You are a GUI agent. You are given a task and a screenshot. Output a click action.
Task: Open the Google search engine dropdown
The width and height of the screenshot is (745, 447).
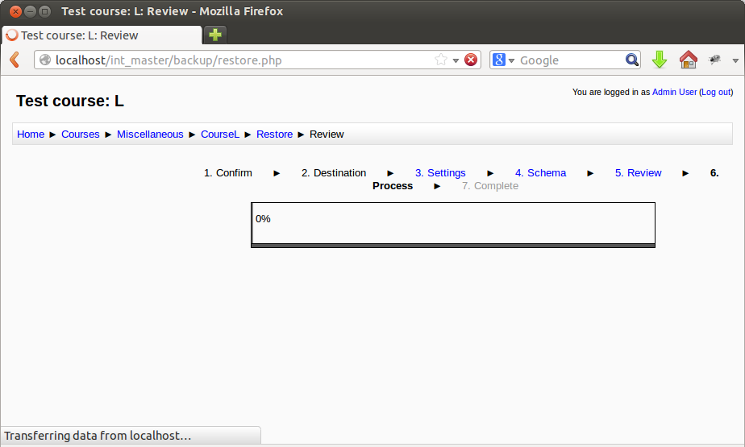coord(511,60)
